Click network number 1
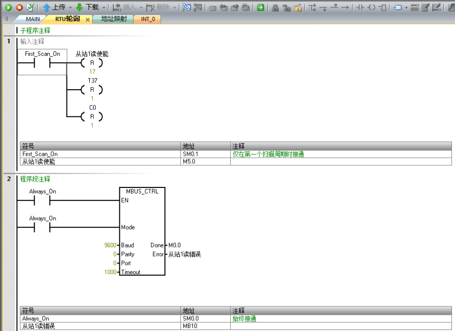The image size is (455, 331). 9,41
